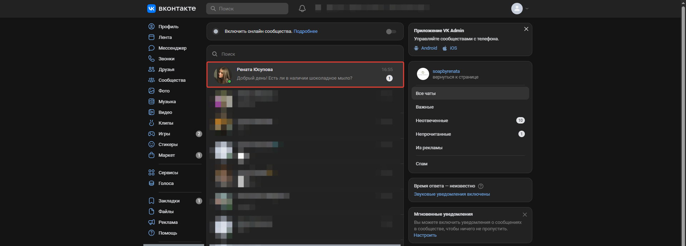This screenshot has height=246, width=686.
Task: Click the Clips icon in sidebar
Action: (x=151, y=123)
